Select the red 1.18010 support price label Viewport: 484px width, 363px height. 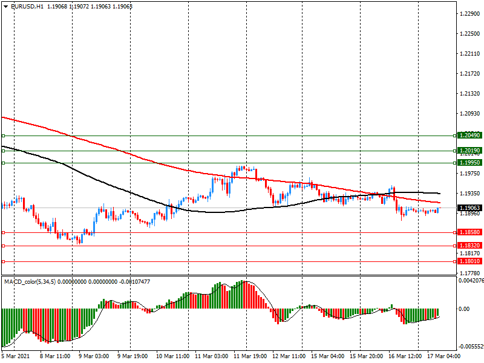tap(469, 261)
